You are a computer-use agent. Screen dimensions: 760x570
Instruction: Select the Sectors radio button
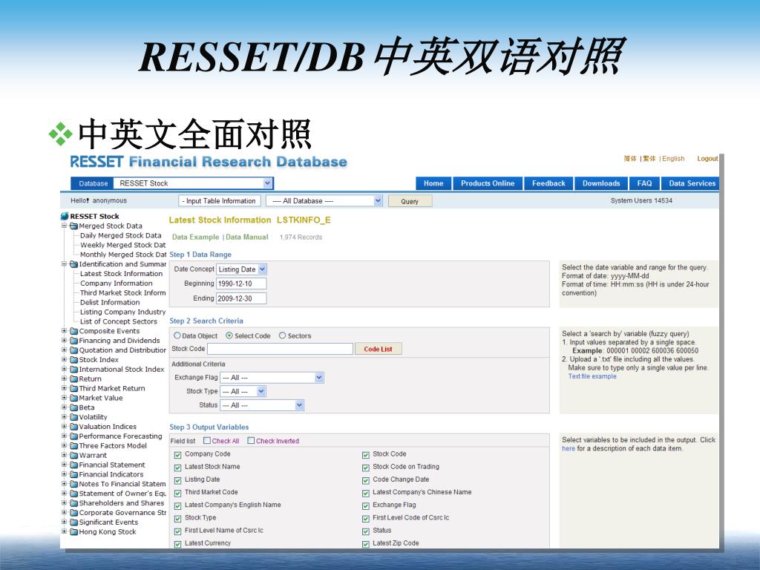coord(282,335)
